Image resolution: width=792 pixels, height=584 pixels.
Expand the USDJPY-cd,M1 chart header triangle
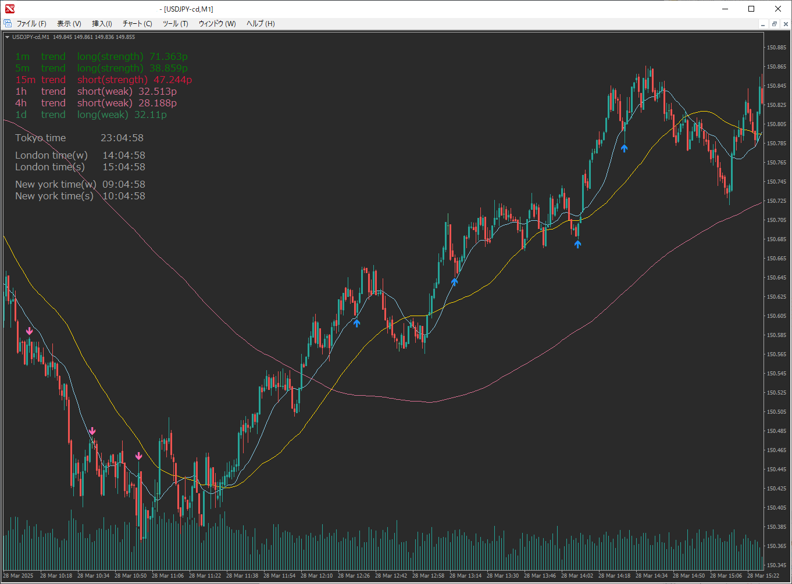(7, 37)
